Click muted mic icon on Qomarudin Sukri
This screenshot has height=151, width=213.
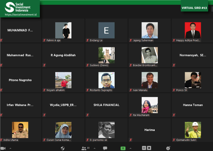point(174,140)
